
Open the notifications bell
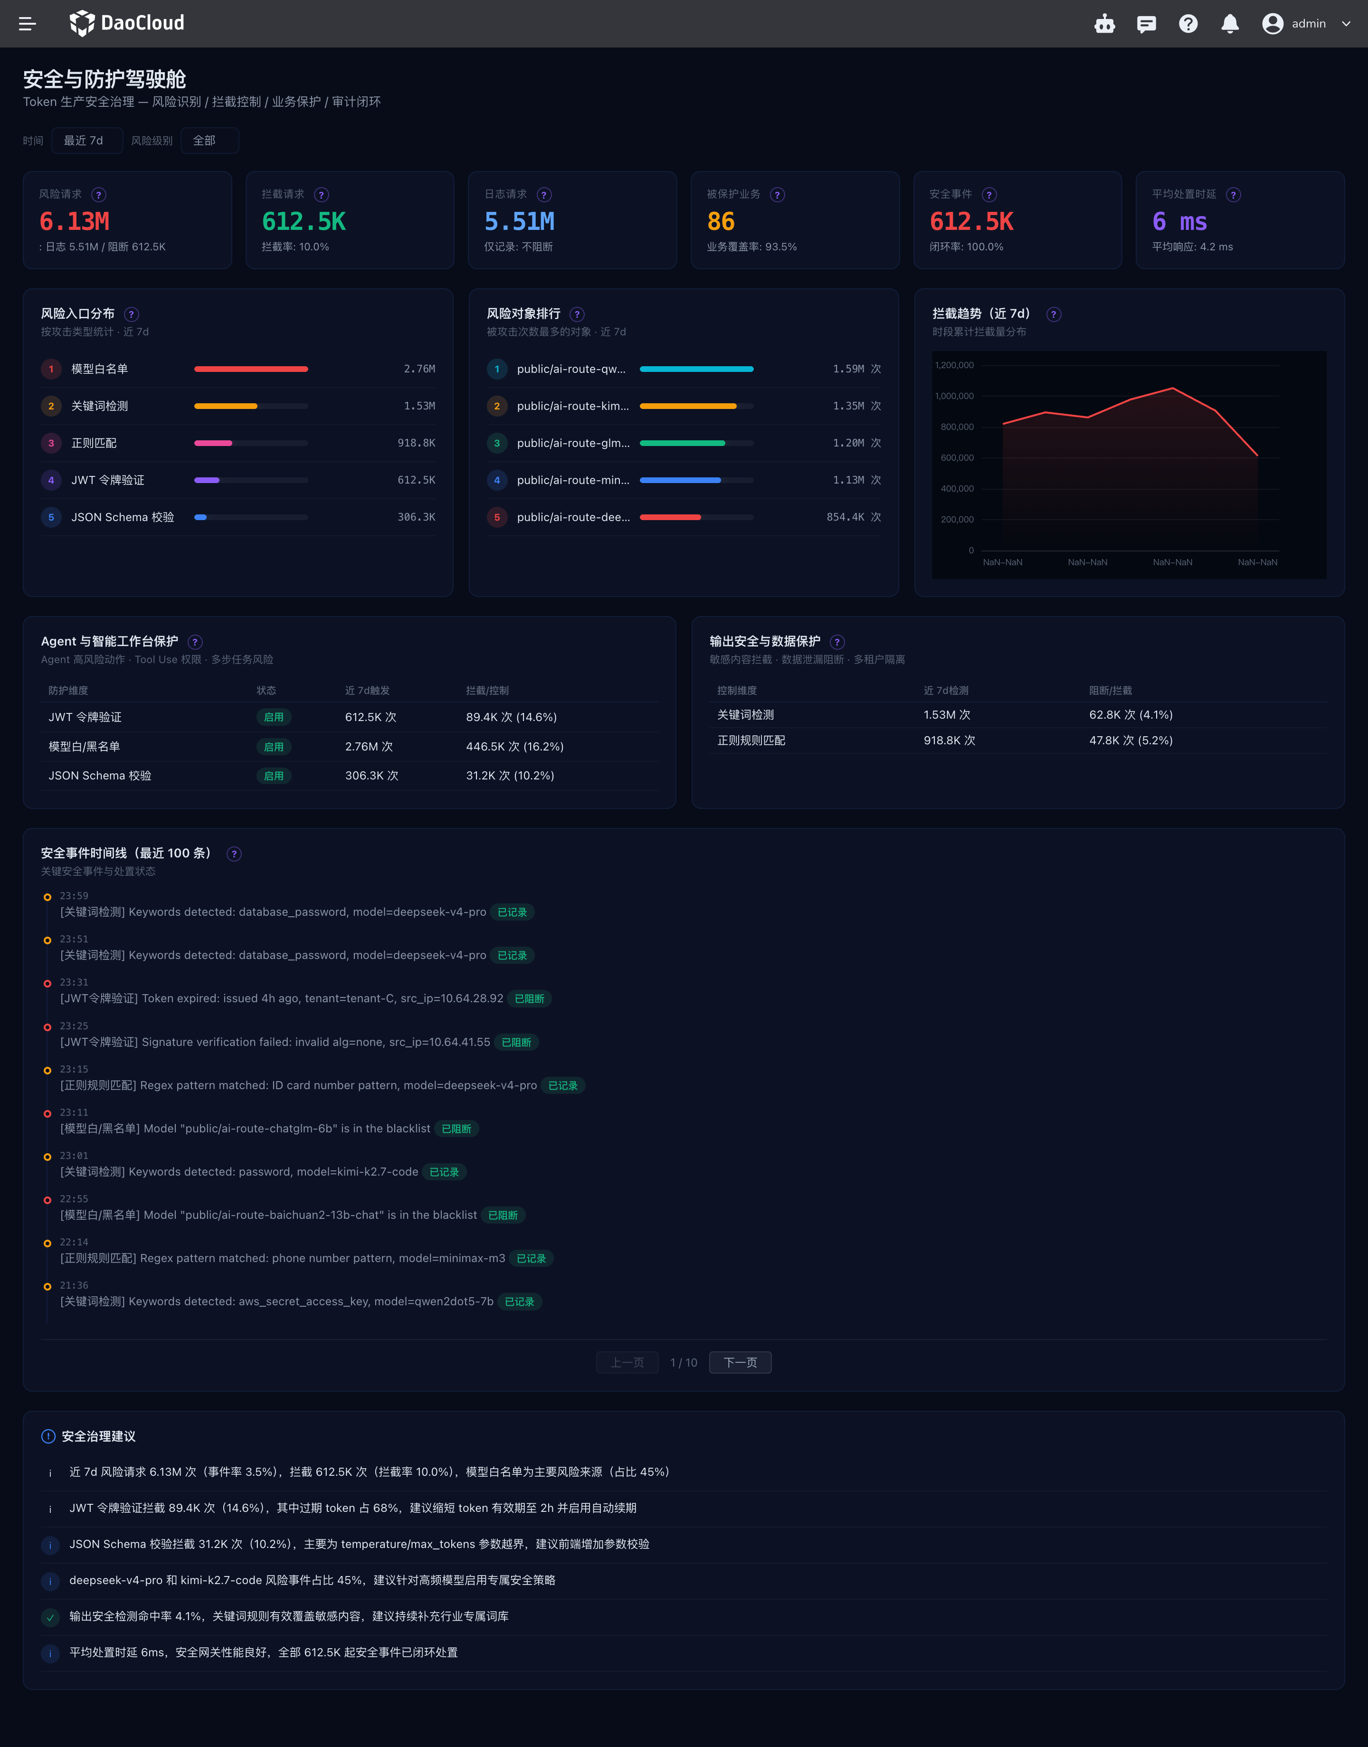[x=1229, y=24]
